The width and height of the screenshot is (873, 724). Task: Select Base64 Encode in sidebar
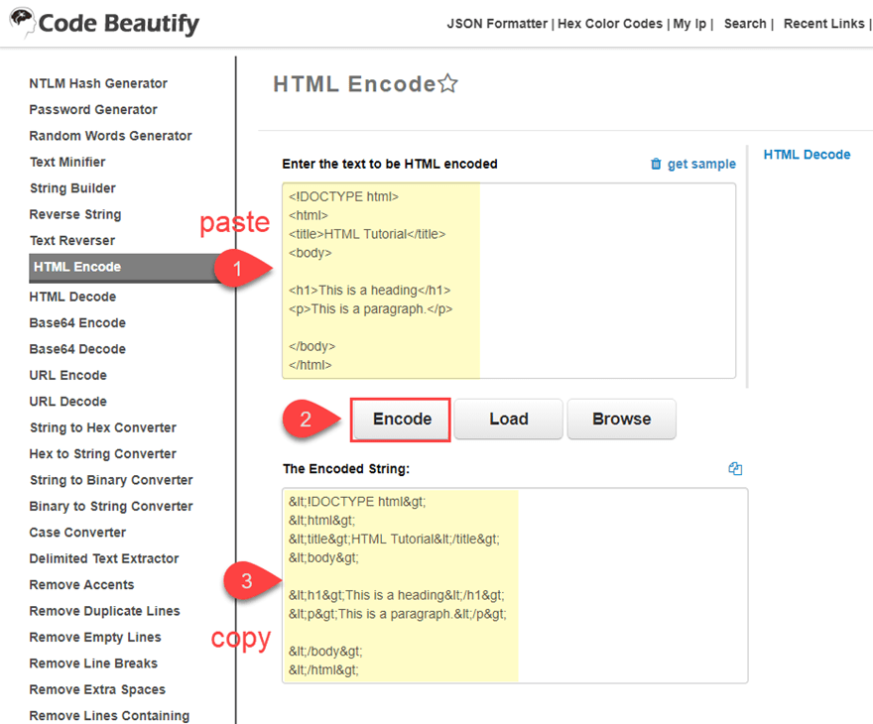click(x=77, y=323)
